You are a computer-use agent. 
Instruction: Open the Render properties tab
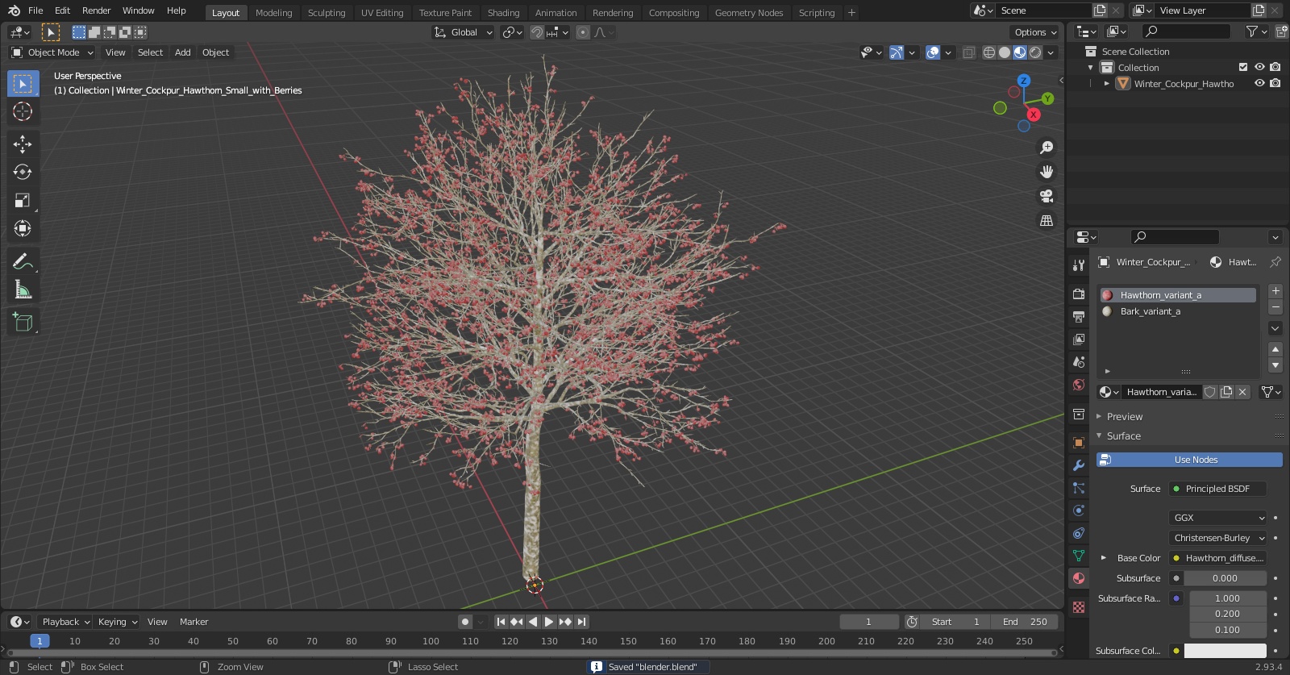point(1079,294)
